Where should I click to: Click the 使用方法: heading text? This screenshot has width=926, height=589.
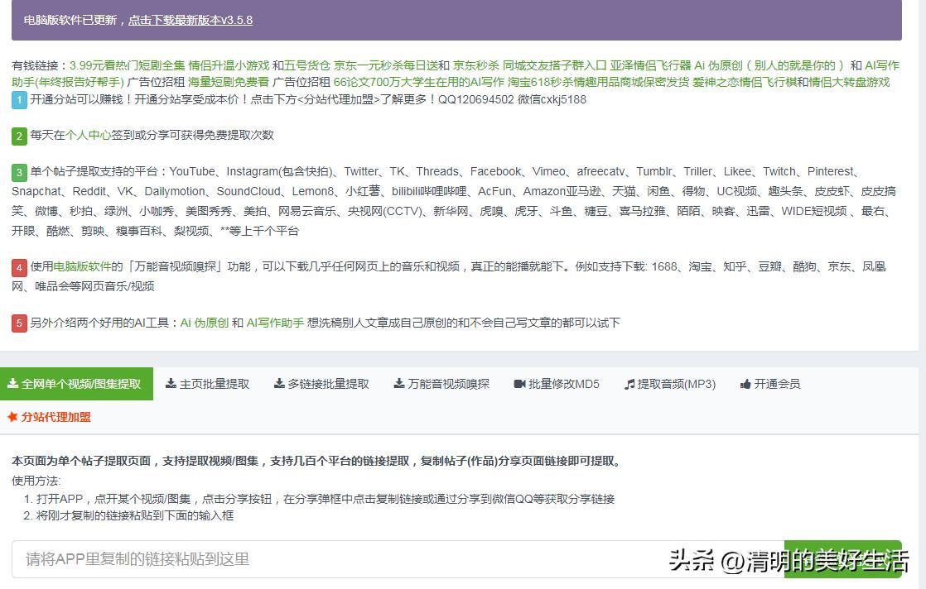[36, 481]
